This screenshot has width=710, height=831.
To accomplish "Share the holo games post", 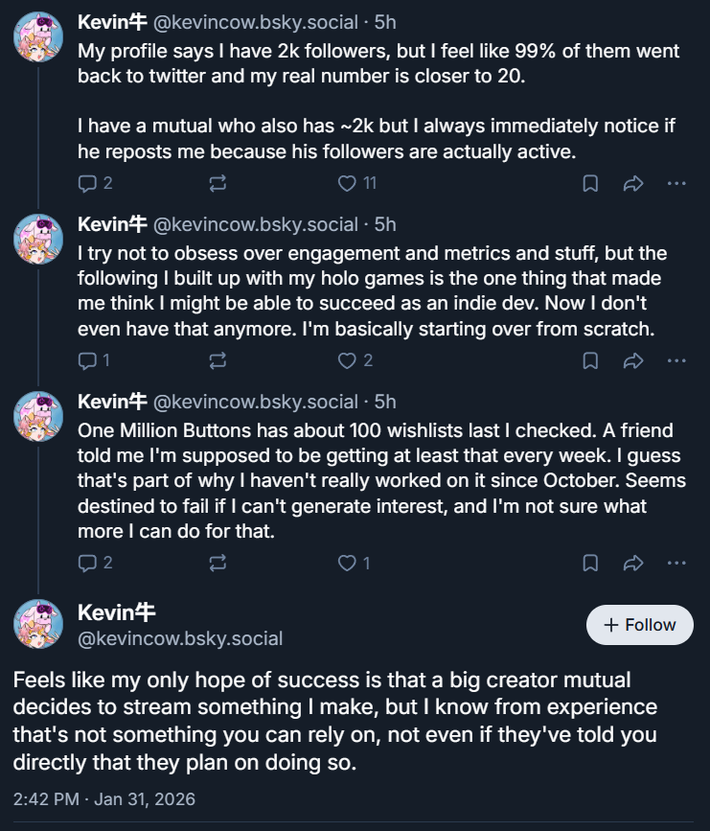I will click(632, 360).
